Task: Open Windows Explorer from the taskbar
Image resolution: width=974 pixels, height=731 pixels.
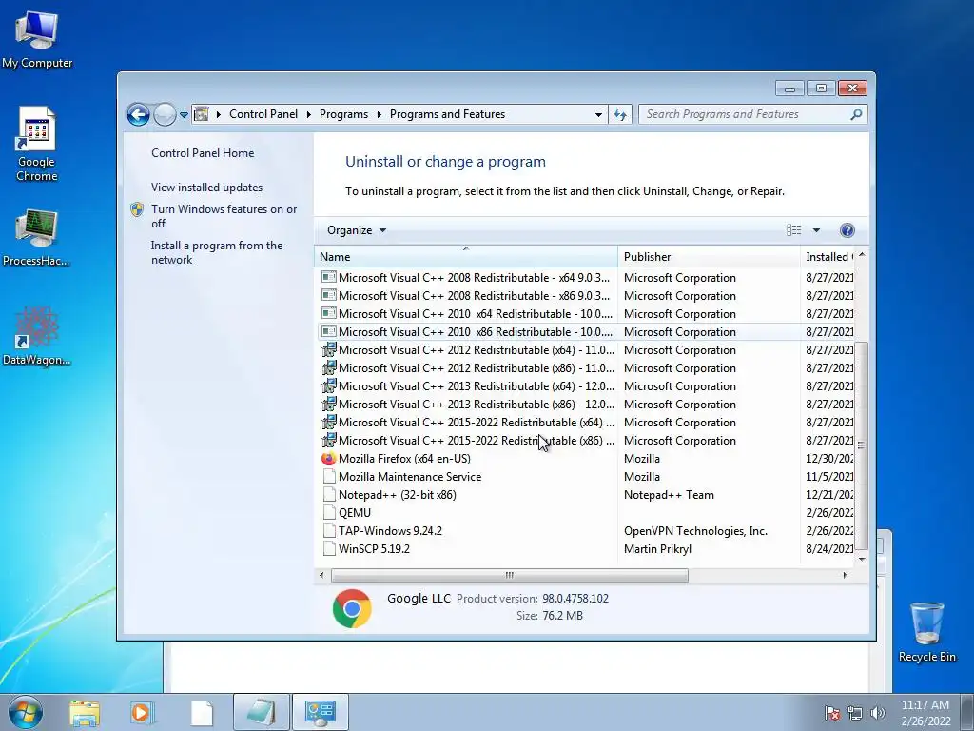Action: click(85, 712)
